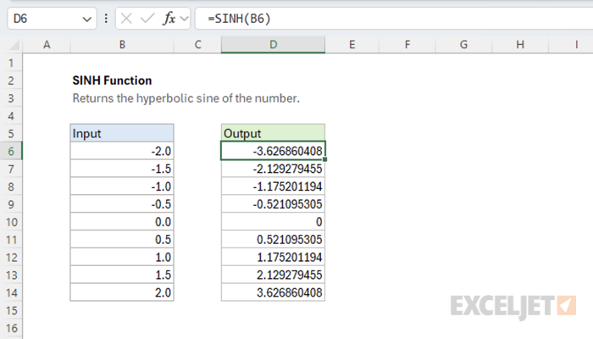Click the formula bar showing =SINH(B6)
The height and width of the screenshot is (339, 593).
click(394, 19)
